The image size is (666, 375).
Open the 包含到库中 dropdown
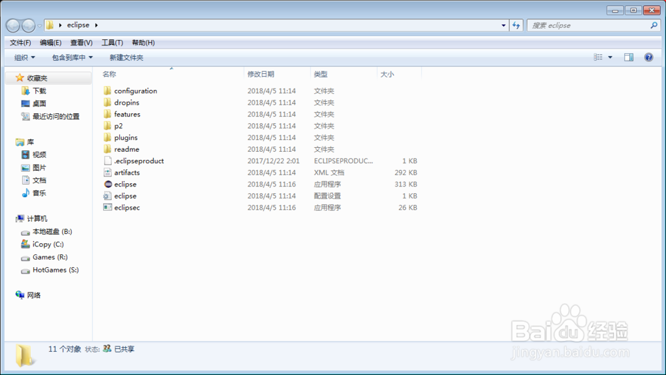[x=72, y=57]
